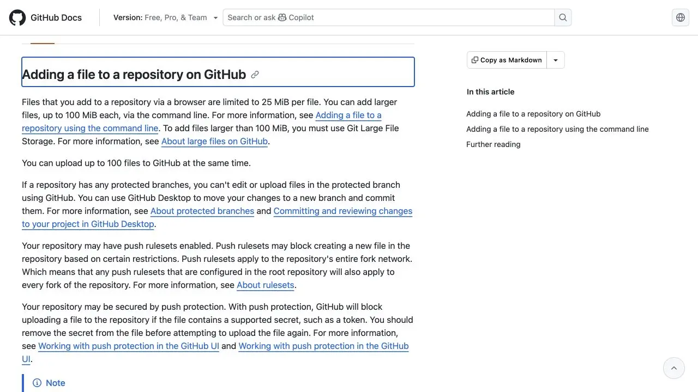Click the Note callout label

[x=56, y=383]
